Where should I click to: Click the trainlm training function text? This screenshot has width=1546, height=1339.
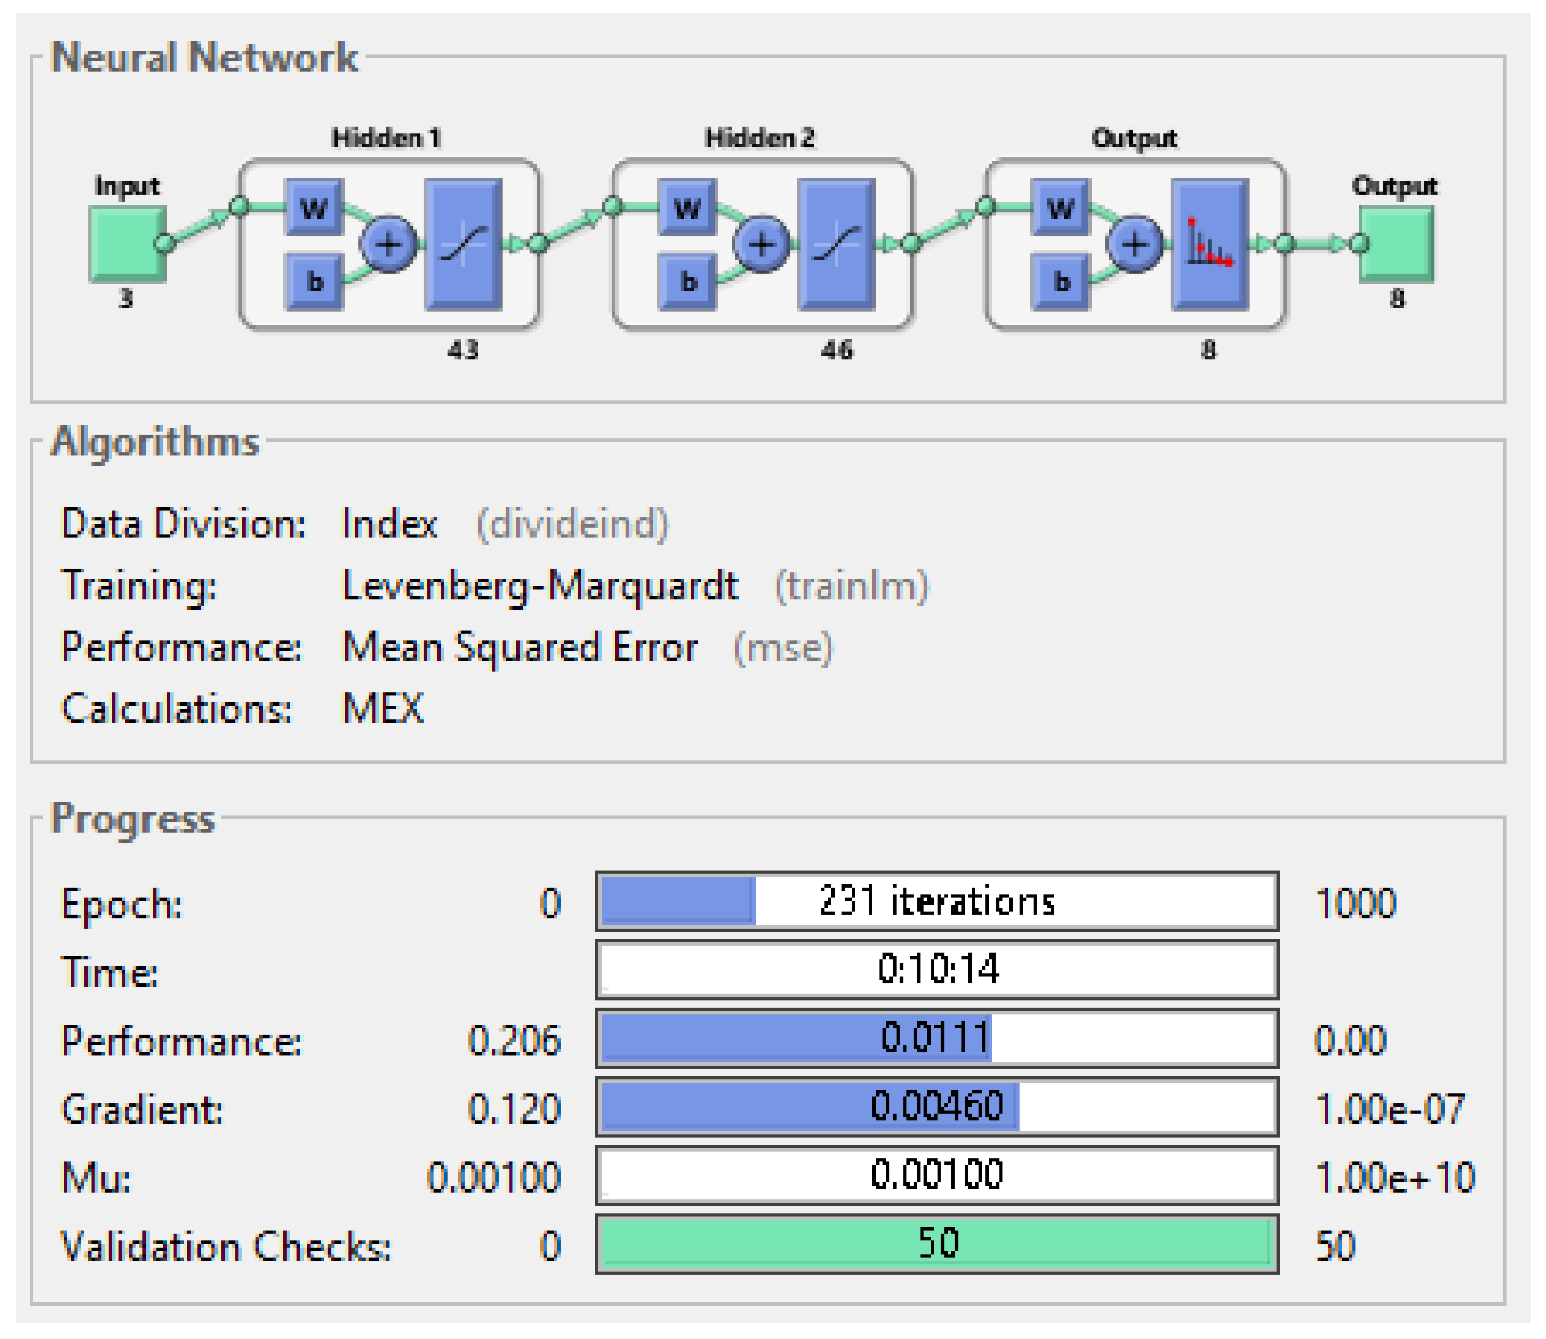point(851,586)
